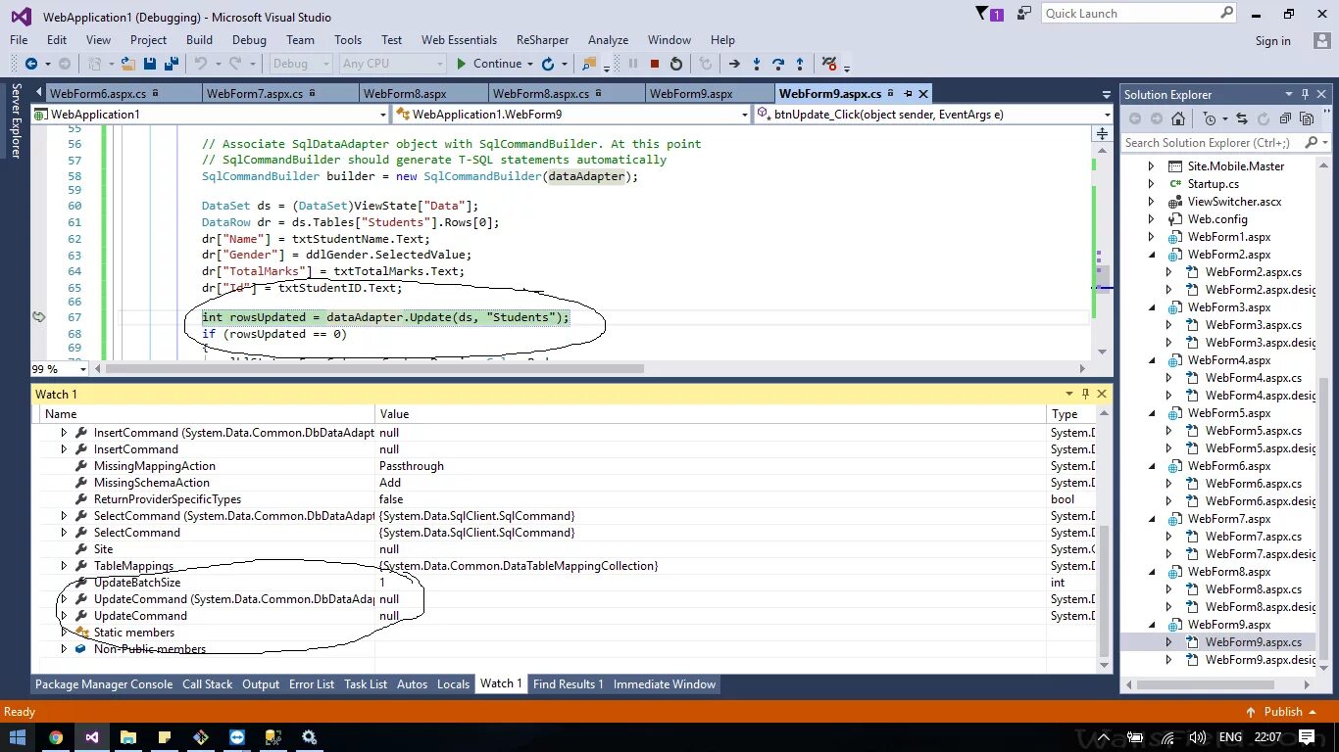Stop debugging with the red square
The width and height of the screenshot is (1339, 752).
[655, 64]
